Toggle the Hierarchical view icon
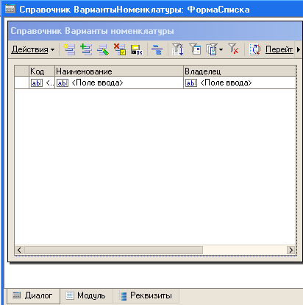 click(x=157, y=49)
